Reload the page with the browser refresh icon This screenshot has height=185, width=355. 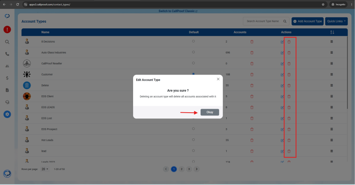click(18, 4)
